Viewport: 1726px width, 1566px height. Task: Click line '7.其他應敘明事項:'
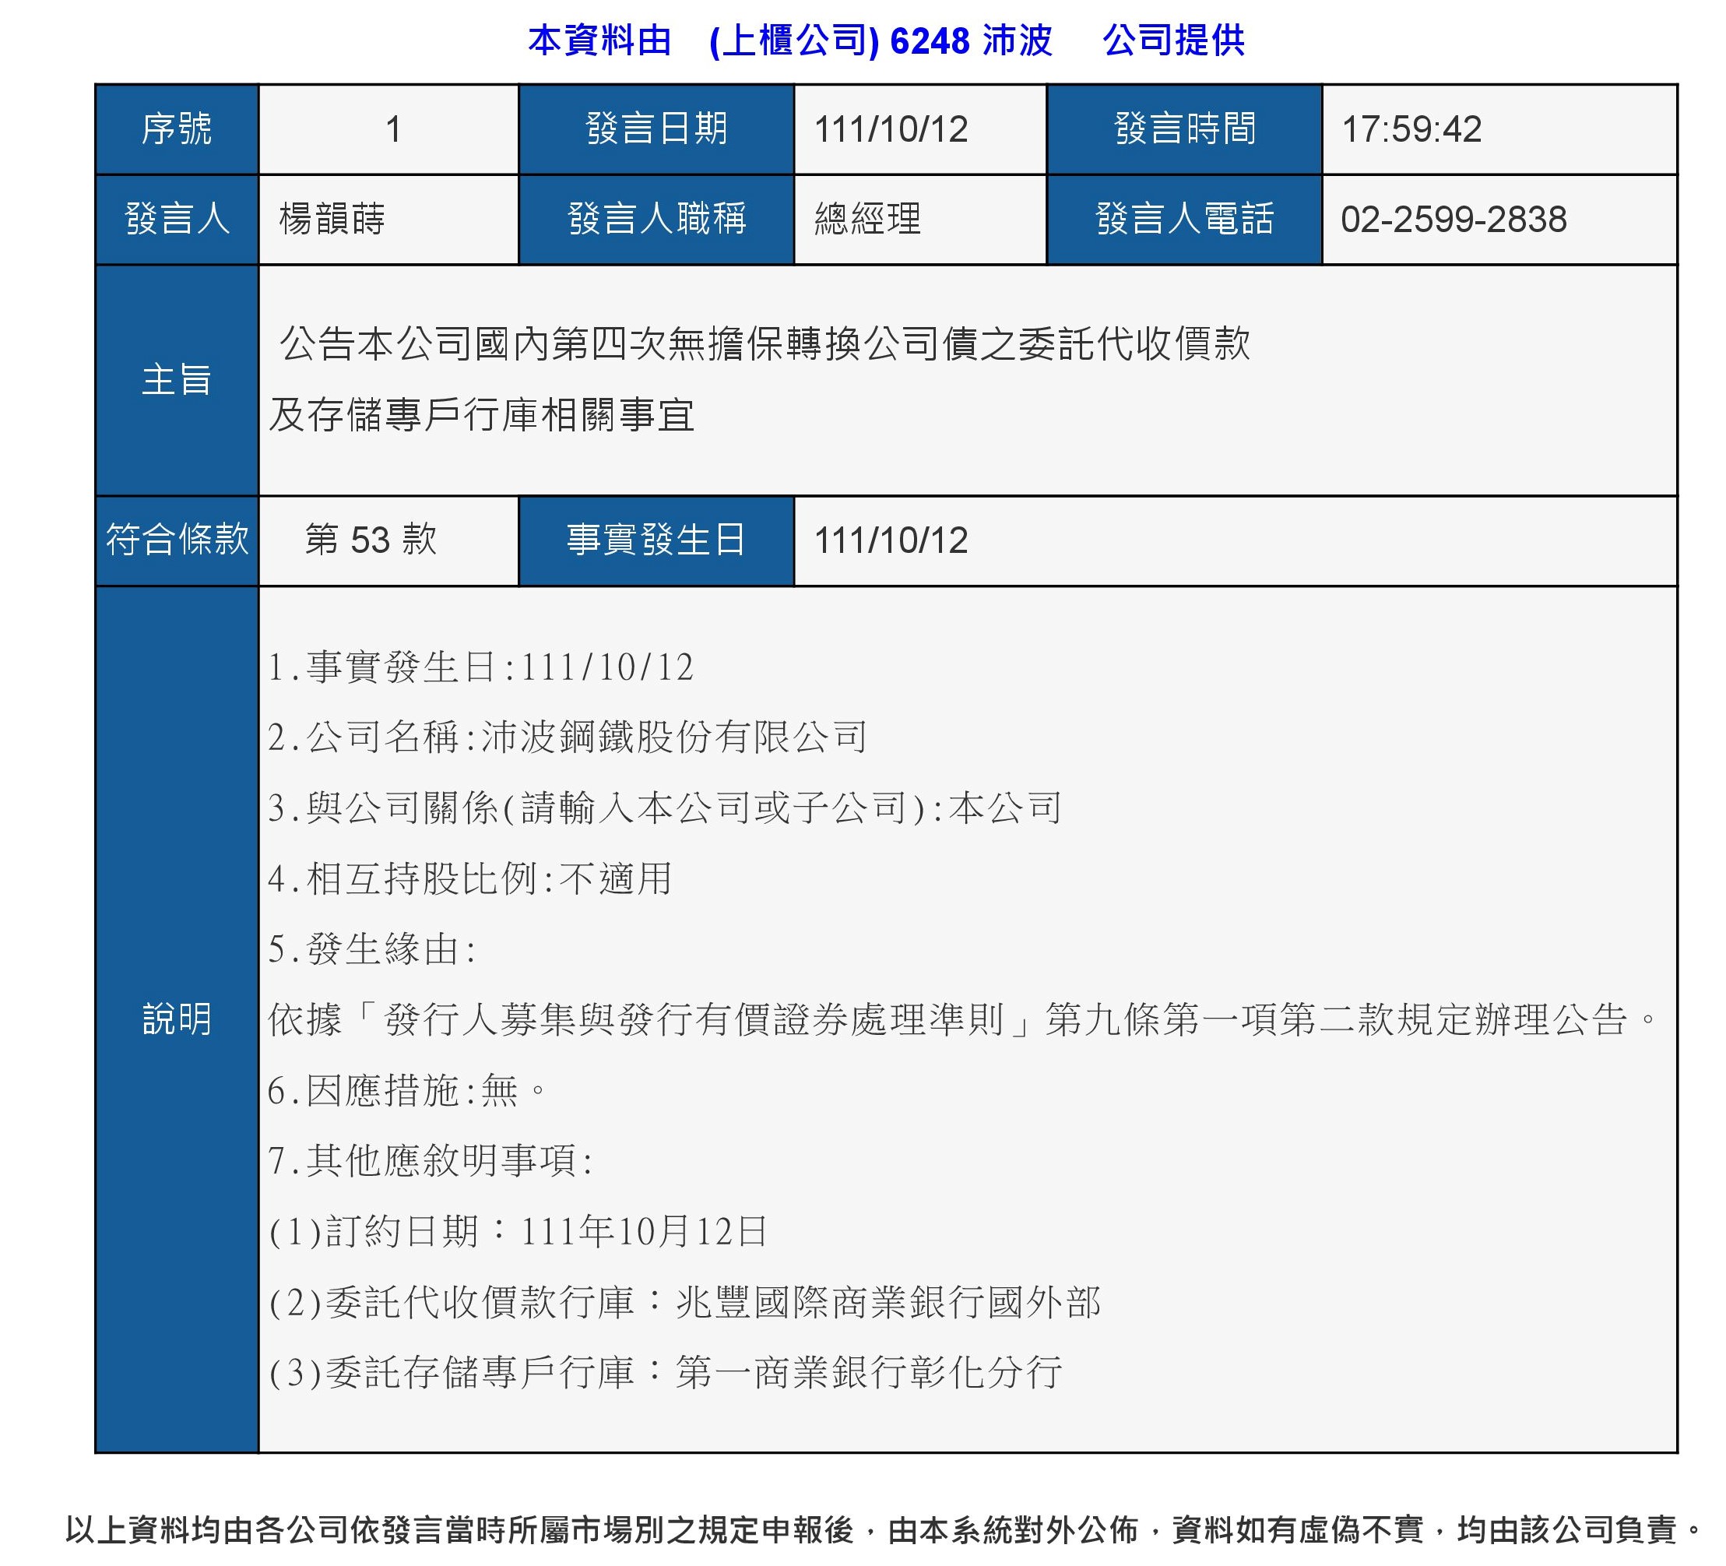431,1160
